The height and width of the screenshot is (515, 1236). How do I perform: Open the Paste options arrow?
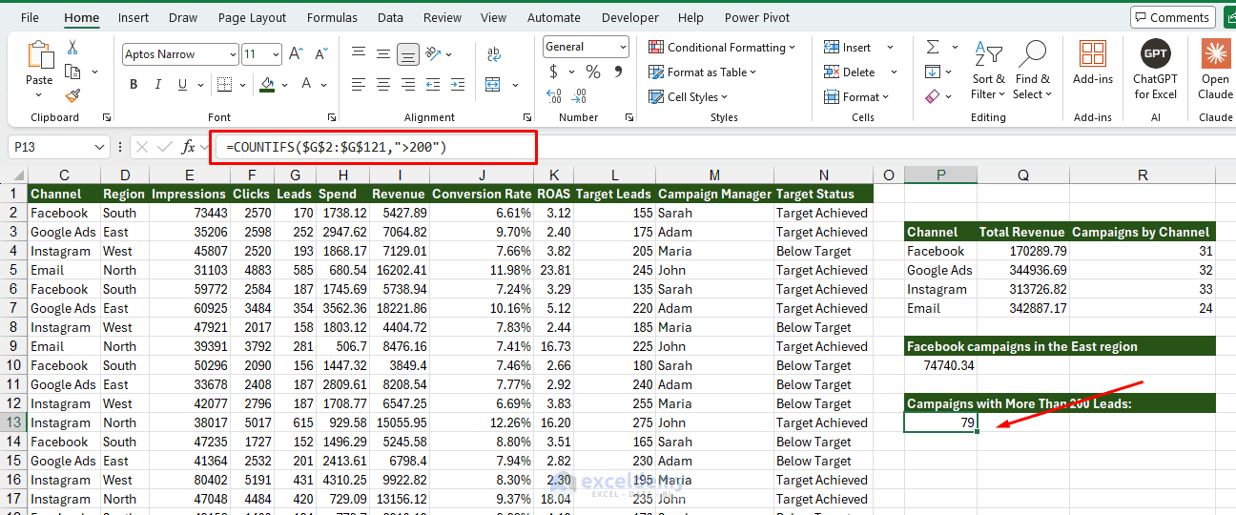[39, 95]
